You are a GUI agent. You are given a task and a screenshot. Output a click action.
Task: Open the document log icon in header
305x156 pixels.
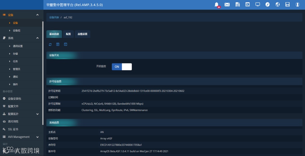tap(238, 5)
